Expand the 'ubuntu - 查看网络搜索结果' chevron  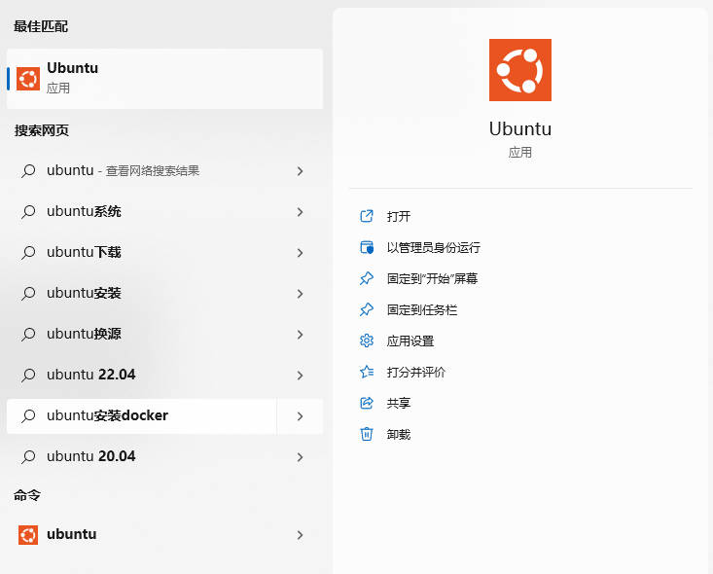click(300, 171)
